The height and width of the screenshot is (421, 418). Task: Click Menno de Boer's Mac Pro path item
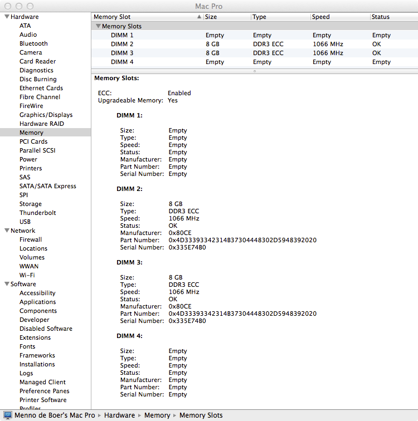click(55, 415)
